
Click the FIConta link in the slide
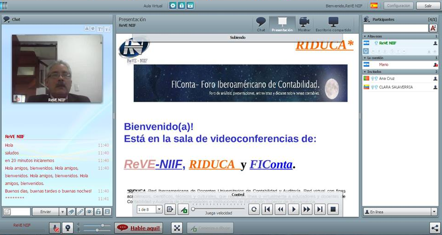pos(271,165)
